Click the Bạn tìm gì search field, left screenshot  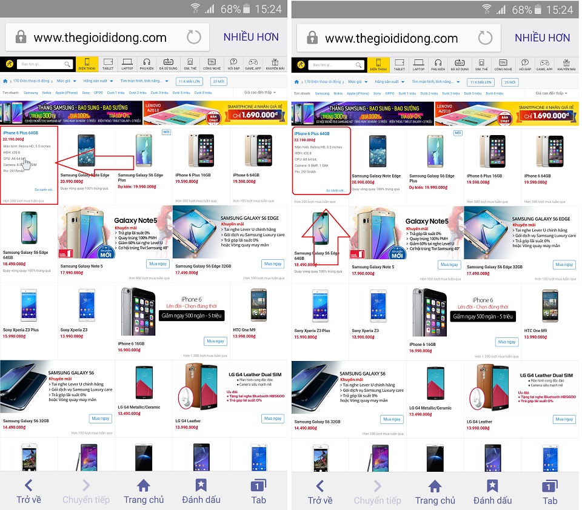click(x=44, y=64)
